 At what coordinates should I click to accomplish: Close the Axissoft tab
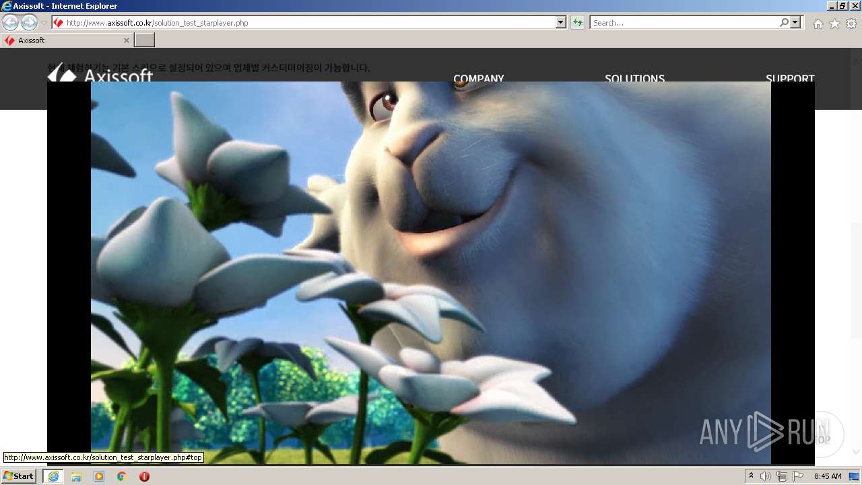click(126, 40)
